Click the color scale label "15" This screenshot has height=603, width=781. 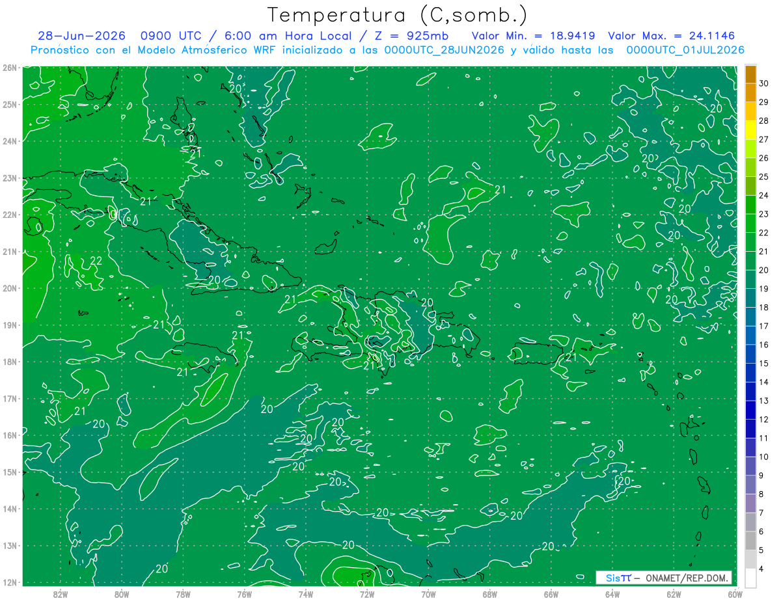[764, 363]
